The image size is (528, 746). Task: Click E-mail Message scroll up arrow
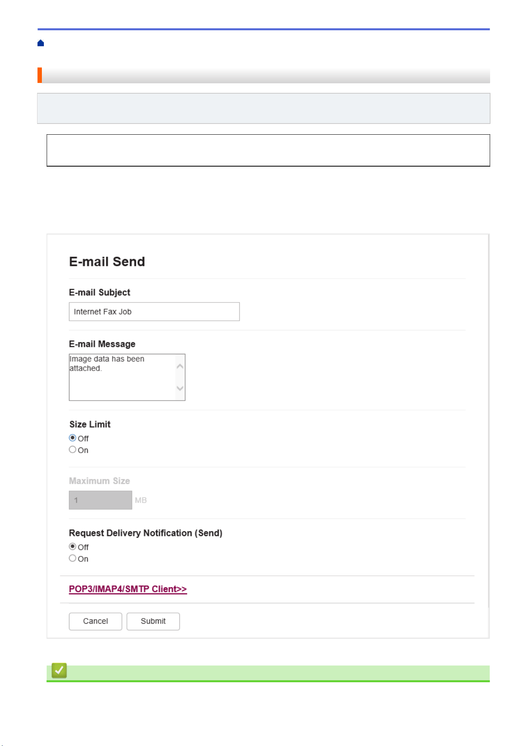point(180,366)
